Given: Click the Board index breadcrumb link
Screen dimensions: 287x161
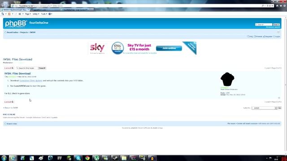Looking at the screenshot, I should point(13,32).
